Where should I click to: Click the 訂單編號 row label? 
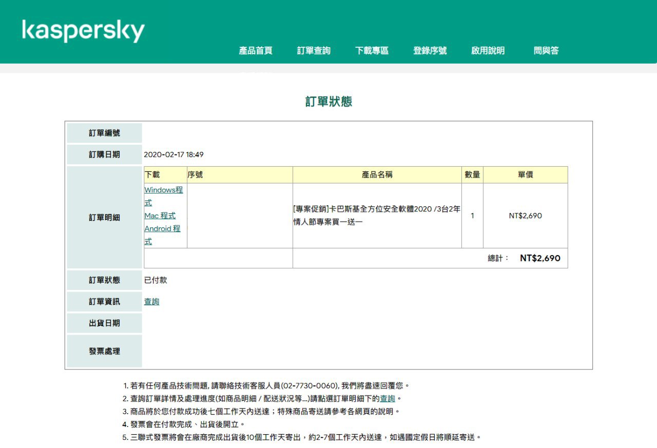coord(104,133)
